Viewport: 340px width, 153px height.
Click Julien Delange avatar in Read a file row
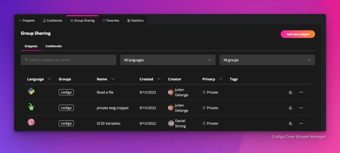pos(171,92)
